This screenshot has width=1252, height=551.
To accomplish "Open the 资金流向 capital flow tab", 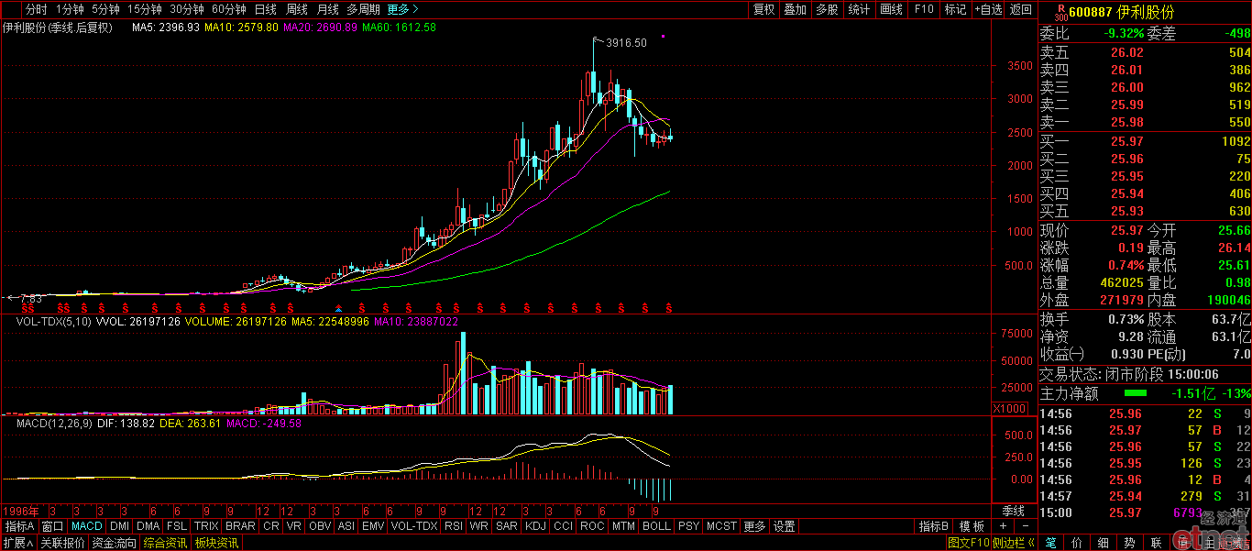I will (115, 543).
